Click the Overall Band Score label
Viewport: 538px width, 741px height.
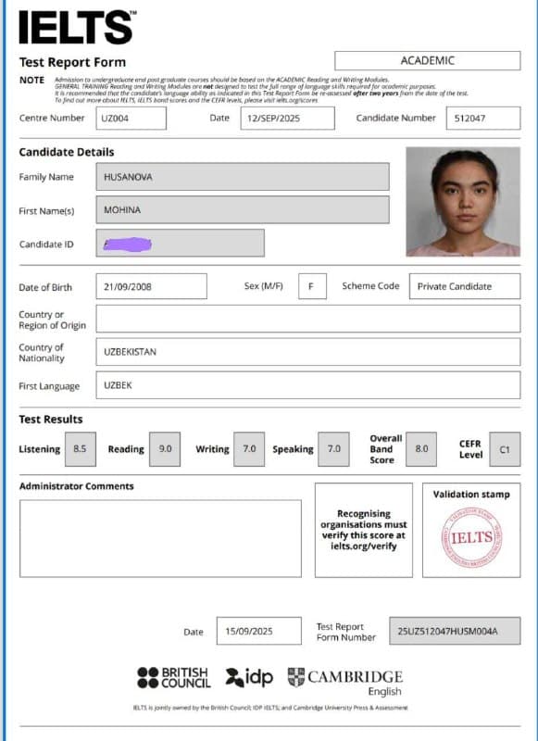[x=385, y=449]
